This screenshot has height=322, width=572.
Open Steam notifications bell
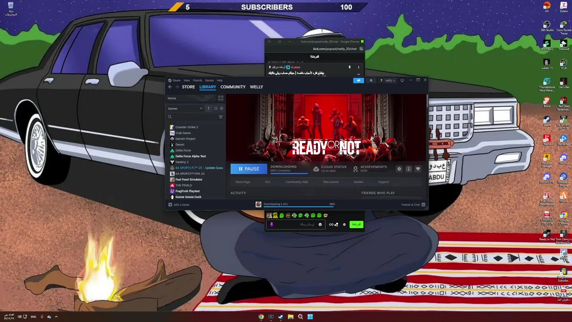371,80
